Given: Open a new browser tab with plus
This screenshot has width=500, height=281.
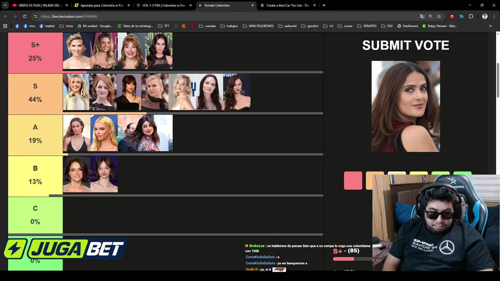Looking at the screenshot, I should pyautogui.click(x=324, y=5).
